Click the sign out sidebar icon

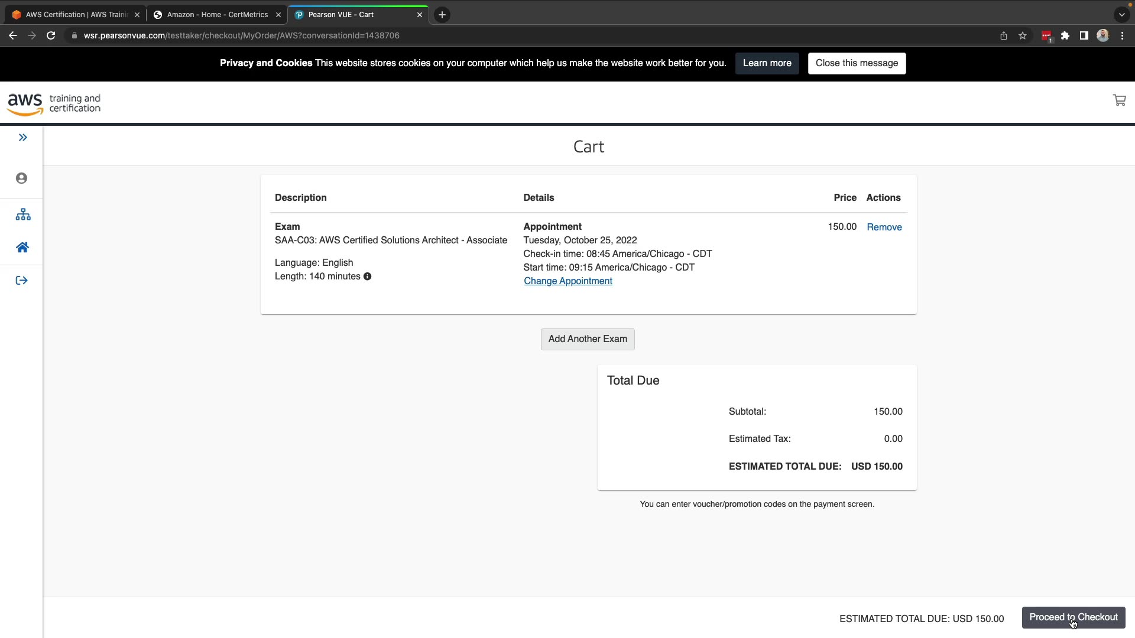pos(22,281)
